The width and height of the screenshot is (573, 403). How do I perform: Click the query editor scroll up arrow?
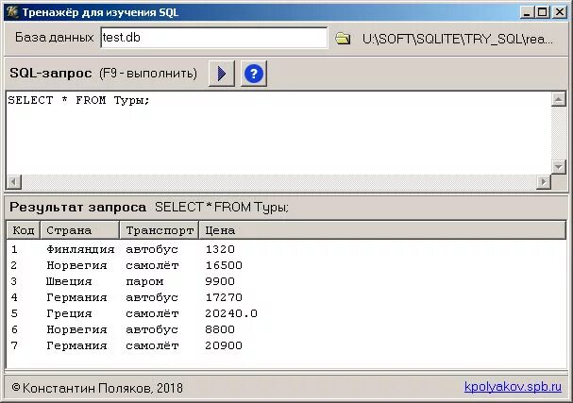click(x=559, y=99)
